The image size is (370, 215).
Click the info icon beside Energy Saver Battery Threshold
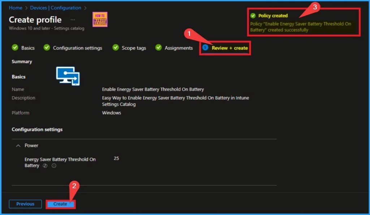click(x=54, y=166)
